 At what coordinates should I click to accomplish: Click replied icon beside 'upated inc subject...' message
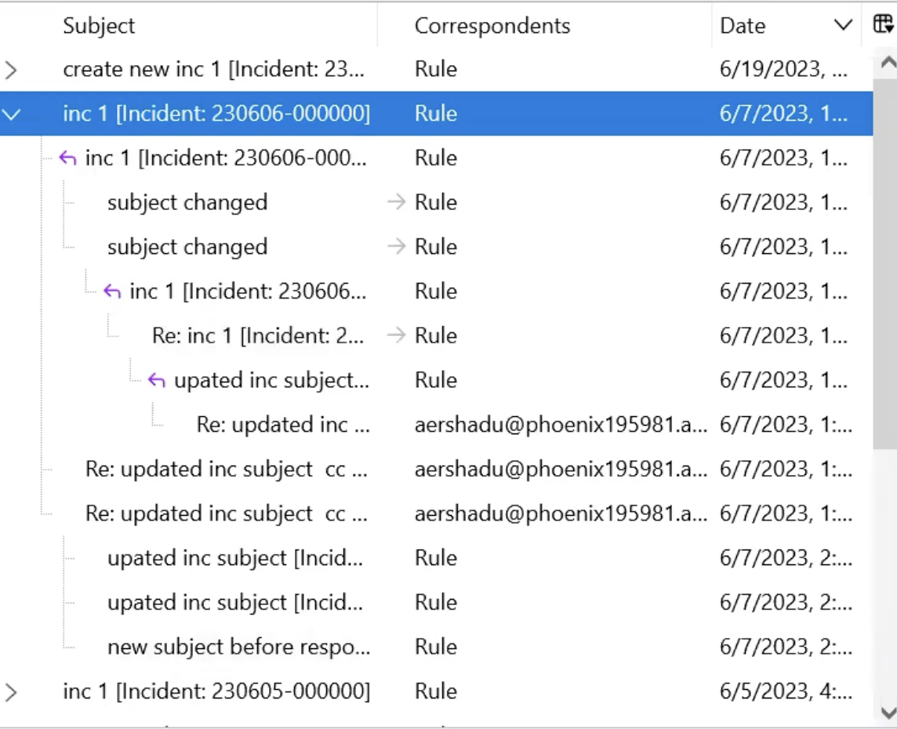pyautogui.click(x=158, y=380)
